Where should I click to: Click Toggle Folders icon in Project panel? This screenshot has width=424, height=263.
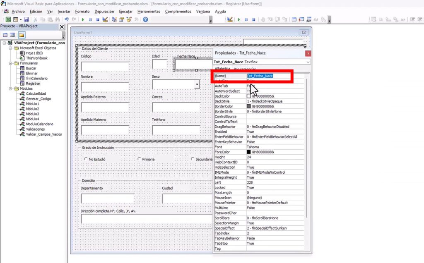21,35
